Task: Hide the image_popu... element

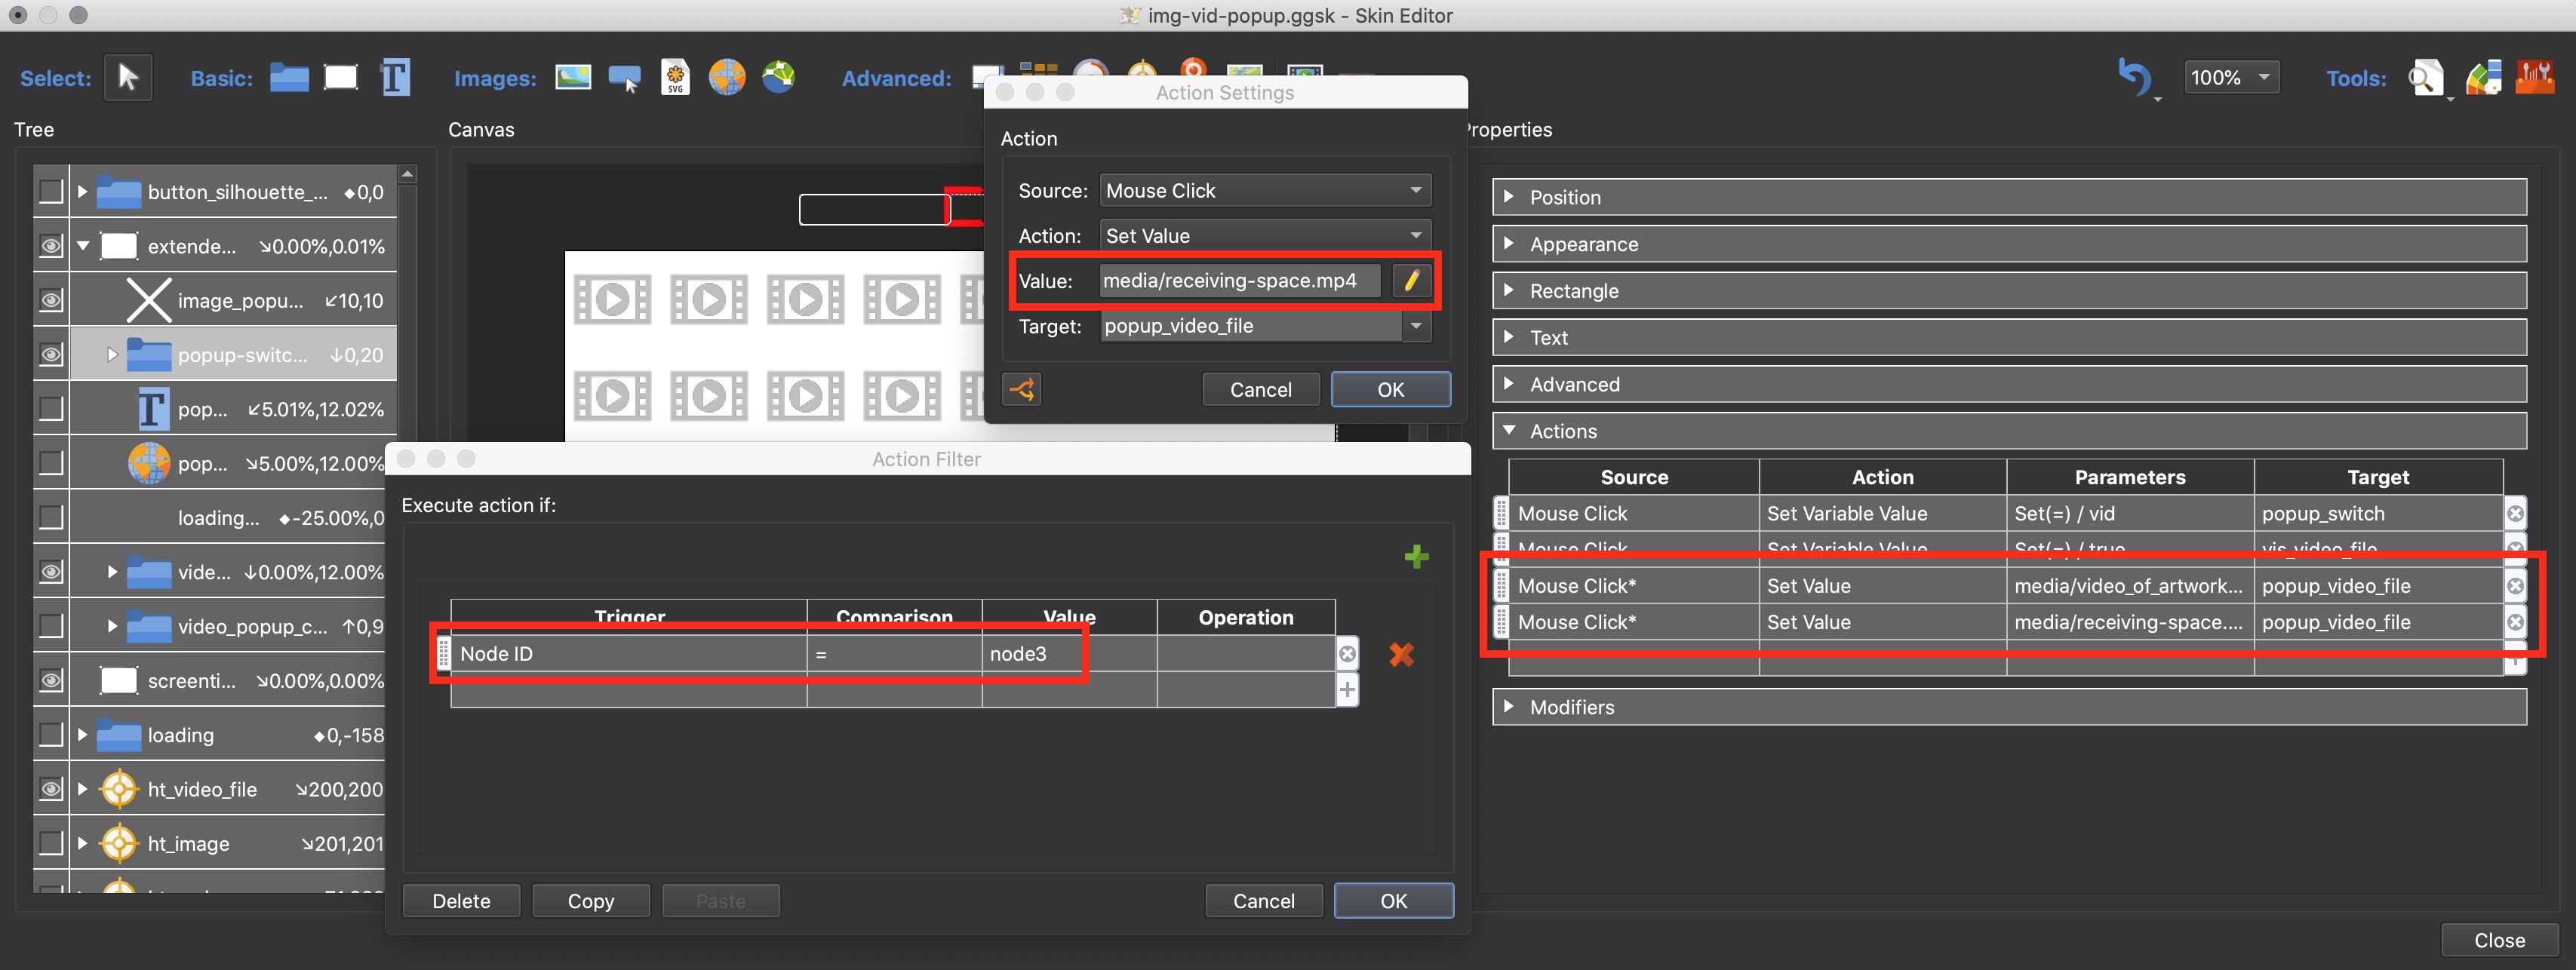Action: point(50,300)
